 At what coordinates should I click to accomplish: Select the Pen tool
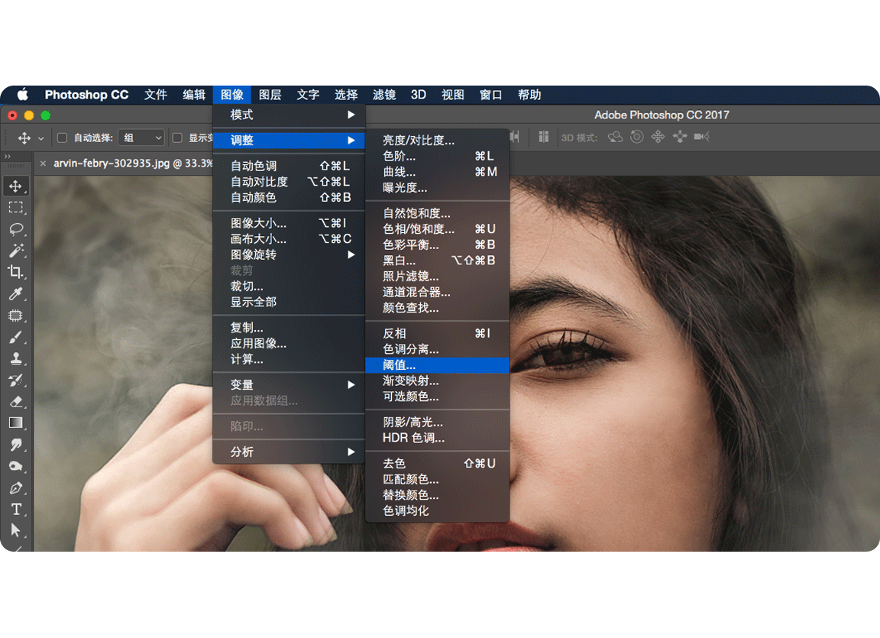(16, 488)
